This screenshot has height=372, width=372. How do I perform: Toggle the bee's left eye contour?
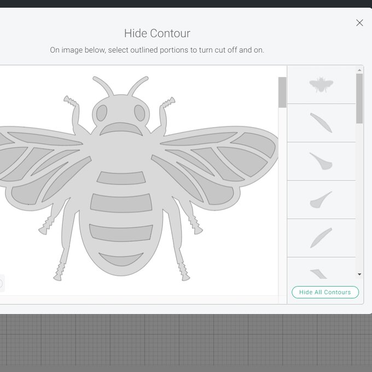tap(101, 113)
